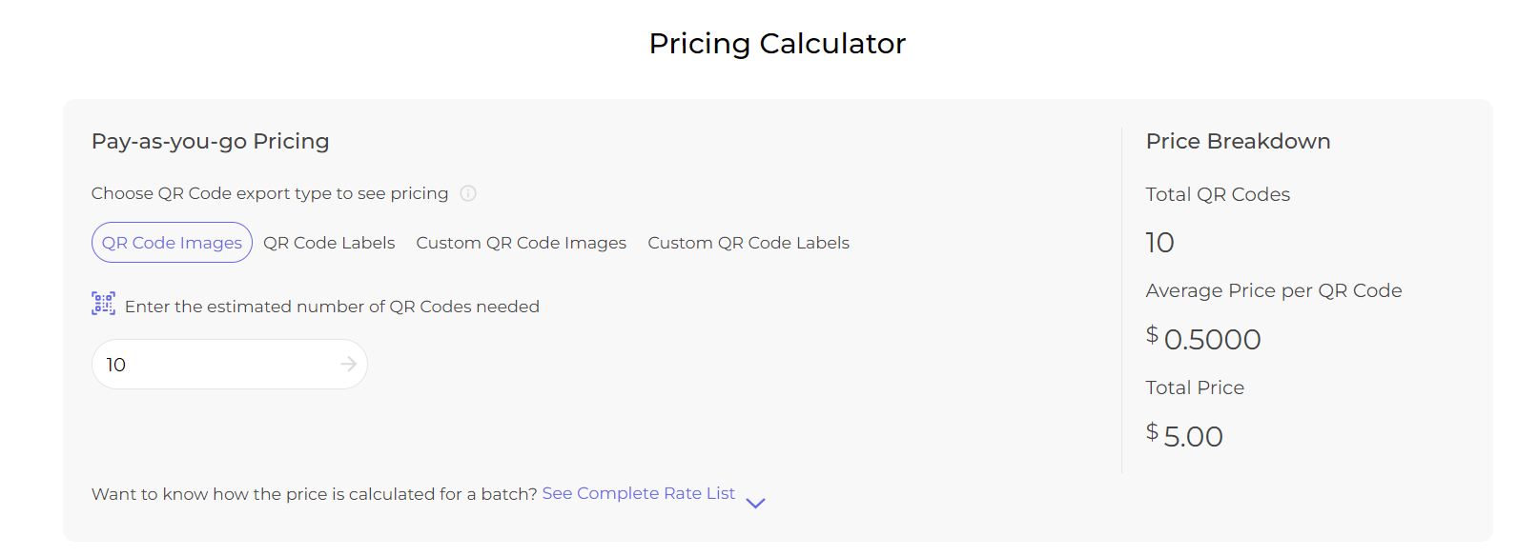The width and height of the screenshot is (1538, 556).
Task: Choose Custom QR Code Images export type
Action: click(521, 243)
